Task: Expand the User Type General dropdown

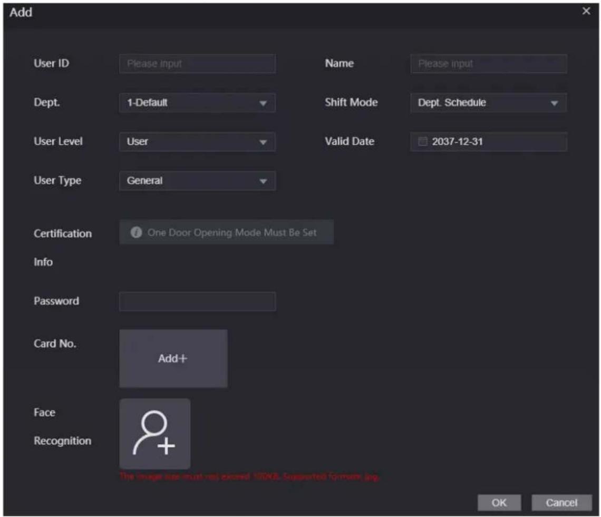Action: (197, 181)
